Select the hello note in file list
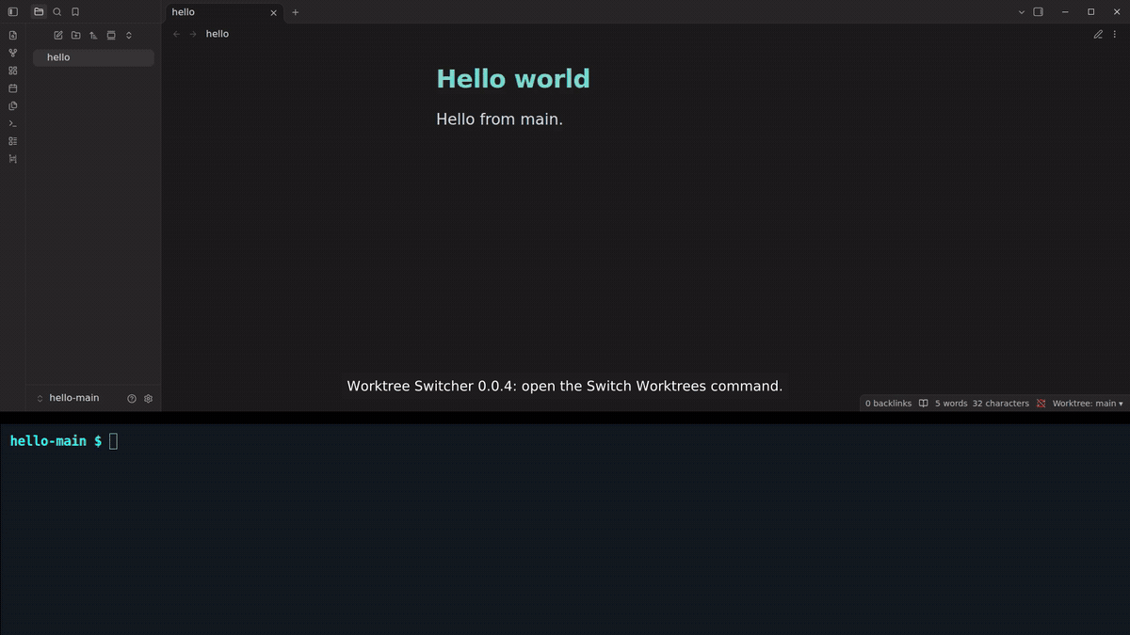Viewport: 1130px width, 635px height. (93, 57)
